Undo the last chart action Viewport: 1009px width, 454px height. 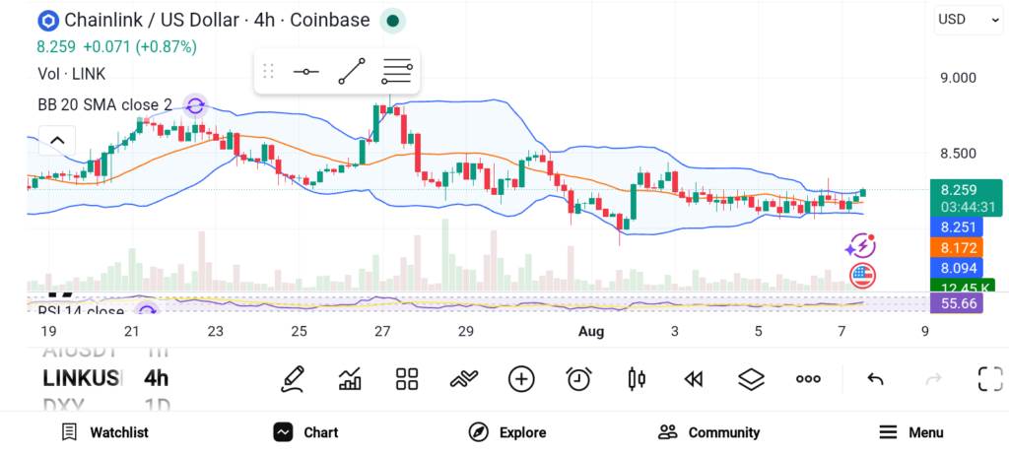click(x=875, y=379)
